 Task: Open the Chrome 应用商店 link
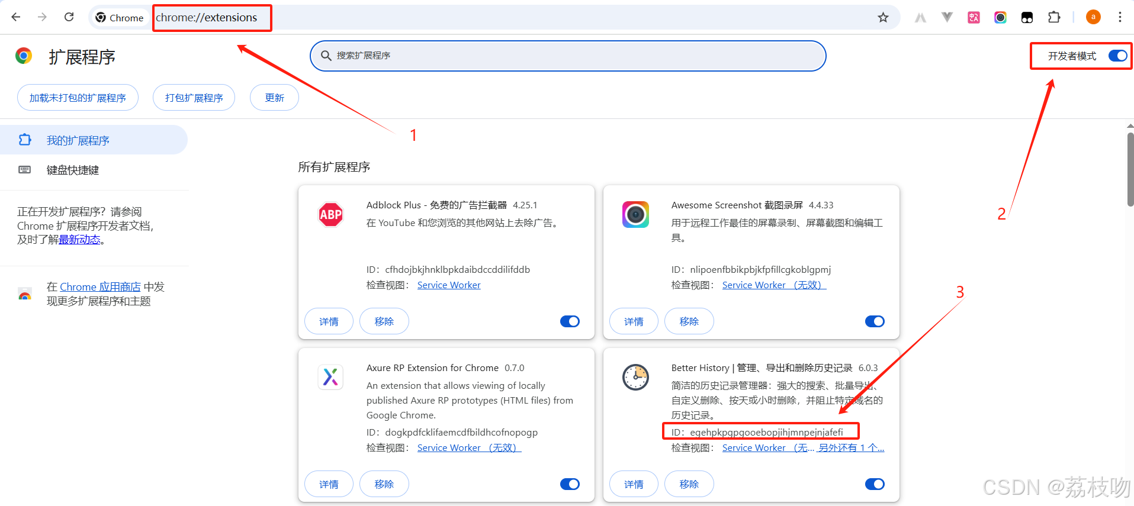coord(100,287)
